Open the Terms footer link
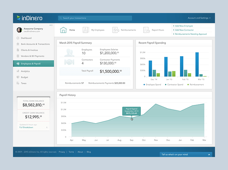The image size is (228, 170). click(71, 152)
